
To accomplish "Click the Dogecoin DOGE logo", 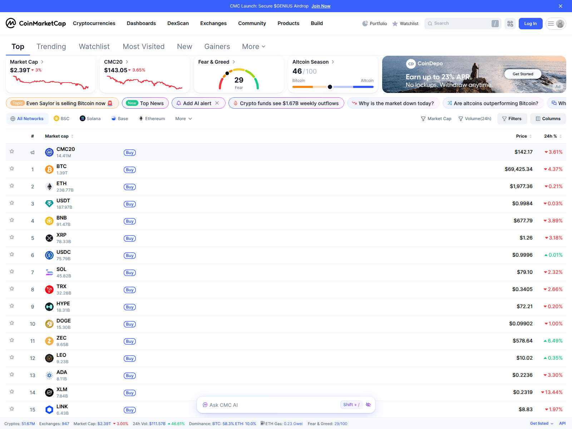I will (x=49, y=324).
